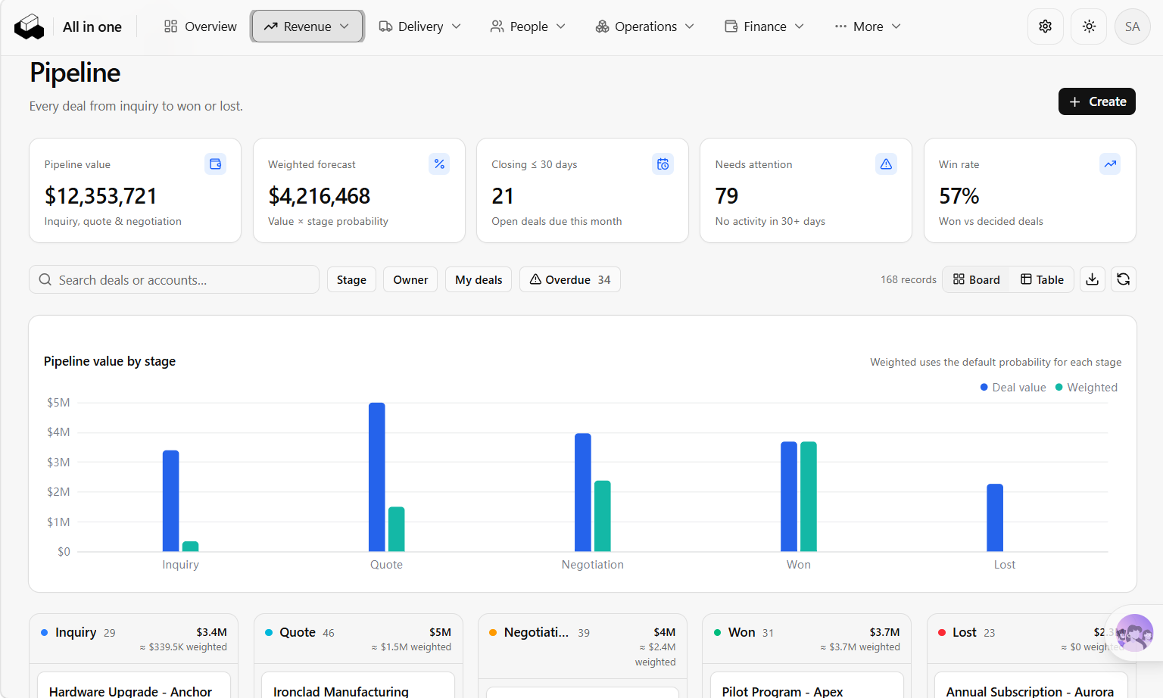This screenshot has height=698, width=1163.
Task: Expand the Delivery dropdown menu
Action: [x=420, y=26]
